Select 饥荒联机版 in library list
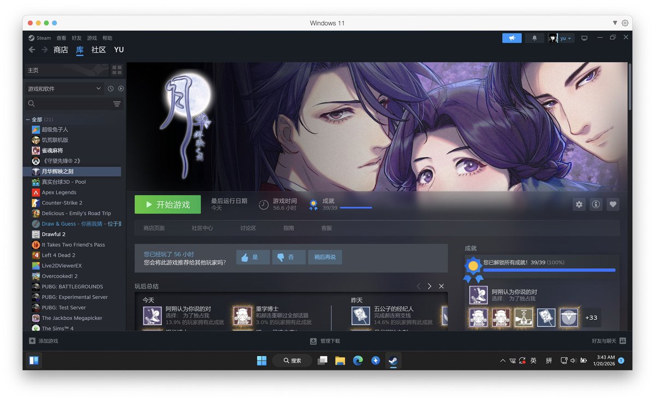The height and width of the screenshot is (400, 655). point(75,140)
